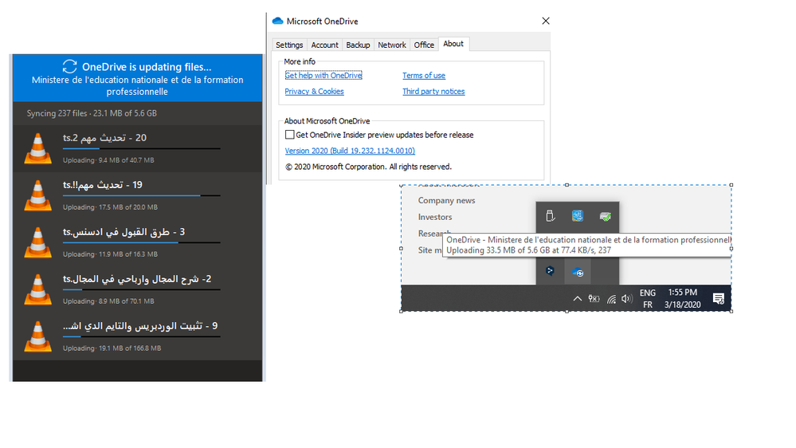
Task: Click the Version 2020 build number link
Action: pos(350,151)
